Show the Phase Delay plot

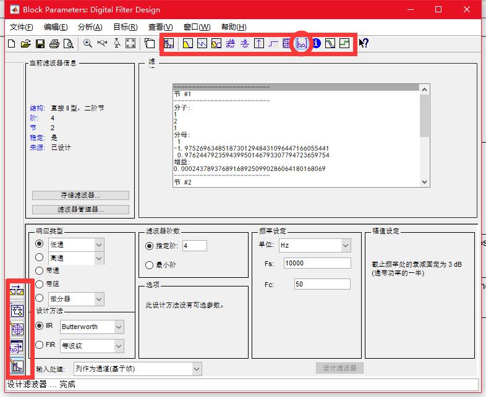point(245,43)
